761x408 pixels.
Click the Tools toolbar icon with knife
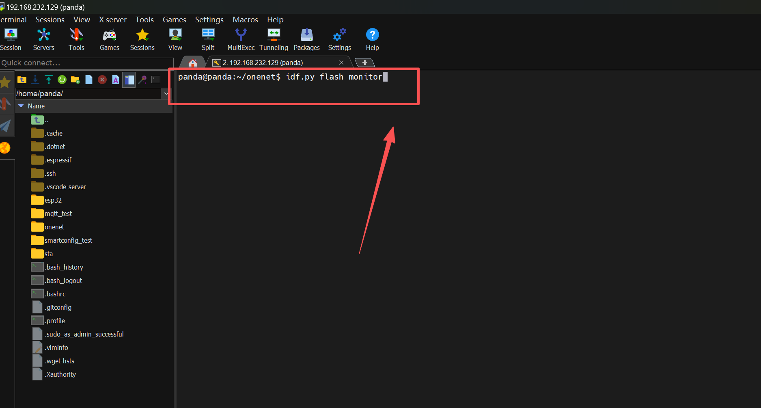(x=76, y=39)
